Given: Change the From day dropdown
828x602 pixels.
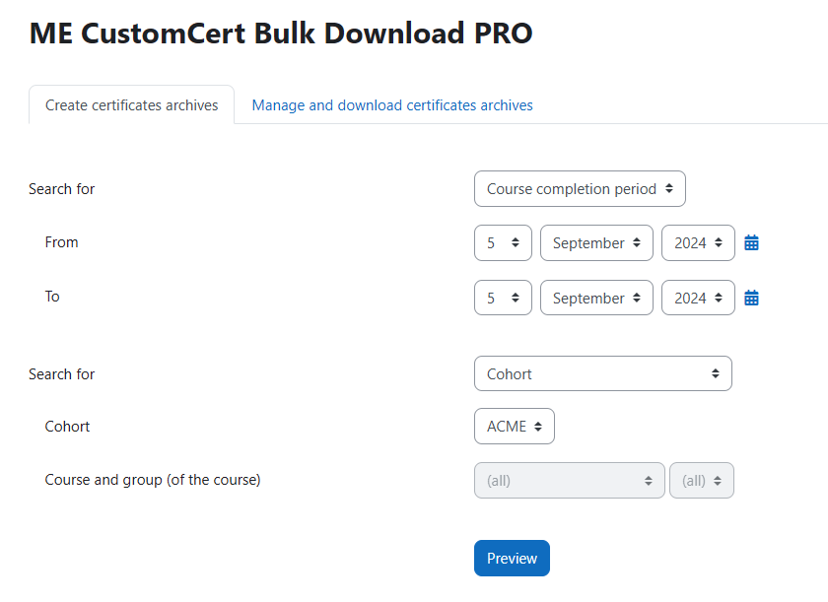Looking at the screenshot, I should 503,242.
